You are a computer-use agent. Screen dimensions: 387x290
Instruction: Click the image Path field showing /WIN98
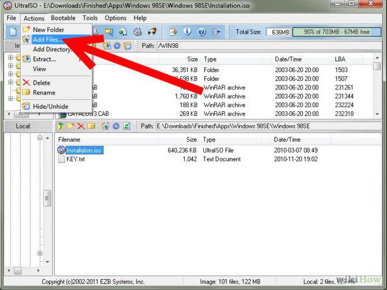coord(269,46)
